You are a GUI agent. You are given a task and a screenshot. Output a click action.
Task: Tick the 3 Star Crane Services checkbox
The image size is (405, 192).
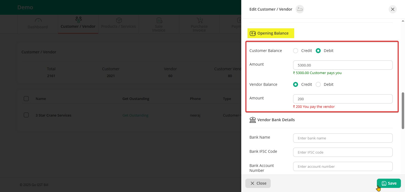tap(26, 115)
